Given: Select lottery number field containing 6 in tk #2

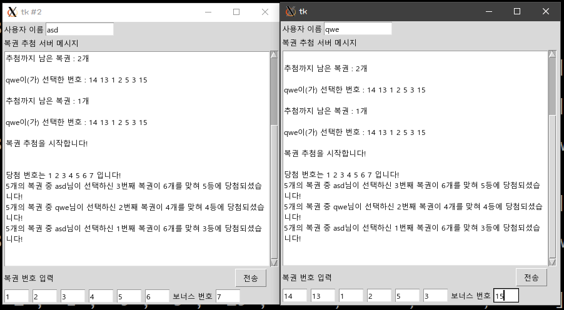Looking at the screenshot, I should coord(157,297).
